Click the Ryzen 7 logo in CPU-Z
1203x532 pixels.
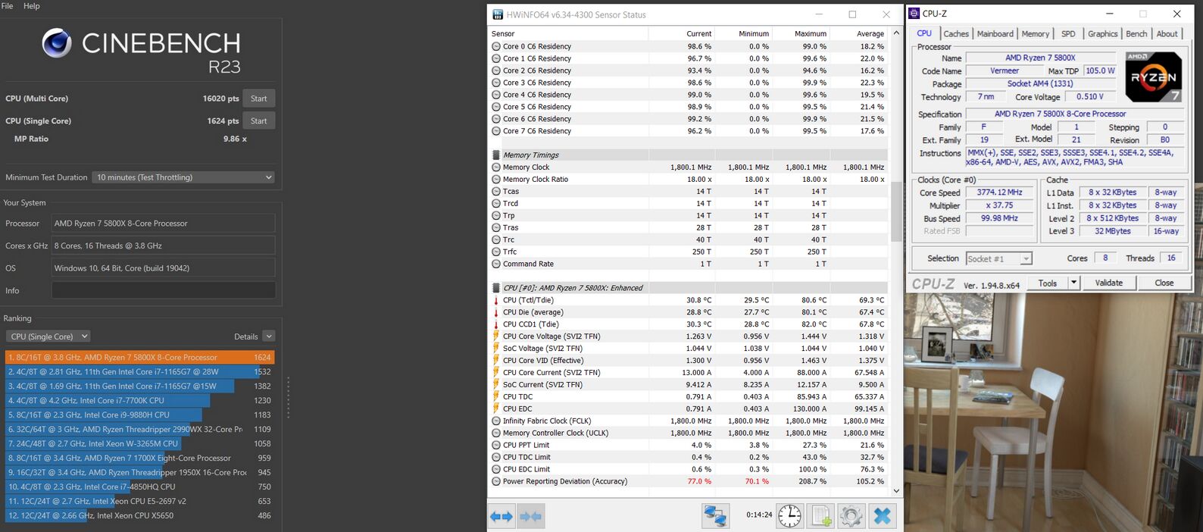click(x=1153, y=77)
